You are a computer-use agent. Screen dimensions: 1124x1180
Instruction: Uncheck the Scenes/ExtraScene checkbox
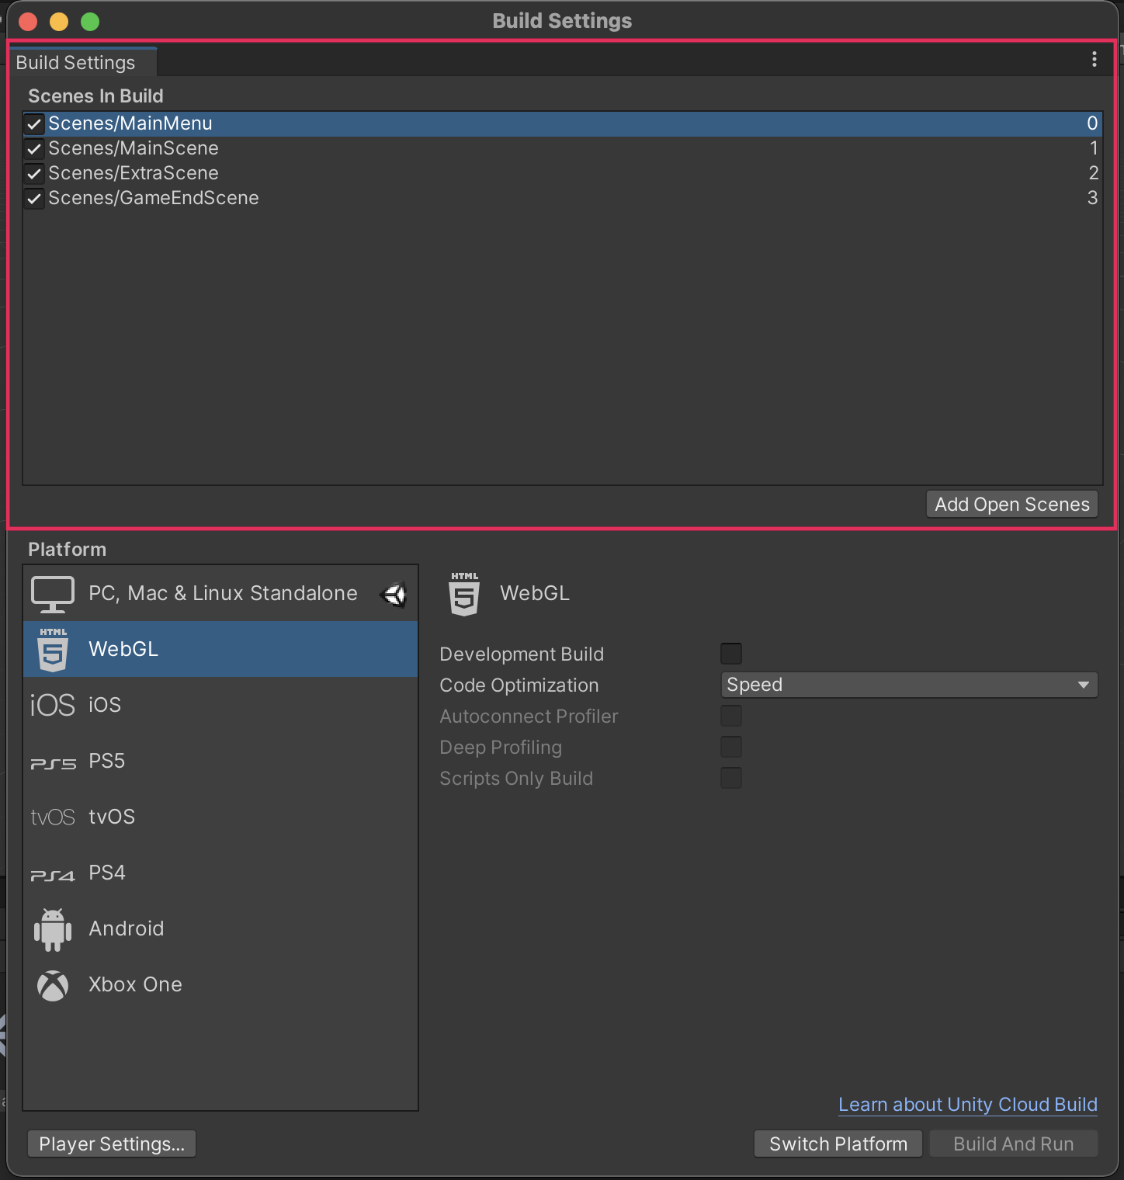pyautogui.click(x=34, y=174)
